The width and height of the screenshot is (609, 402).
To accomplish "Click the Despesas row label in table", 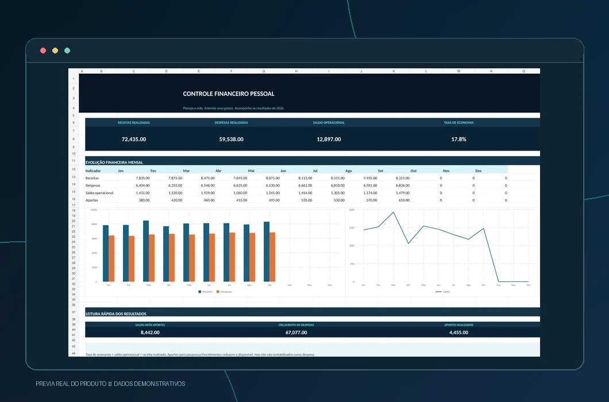I will (x=93, y=185).
